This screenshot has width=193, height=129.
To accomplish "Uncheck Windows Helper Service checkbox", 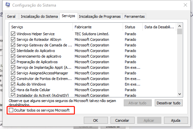I will point(13,34).
